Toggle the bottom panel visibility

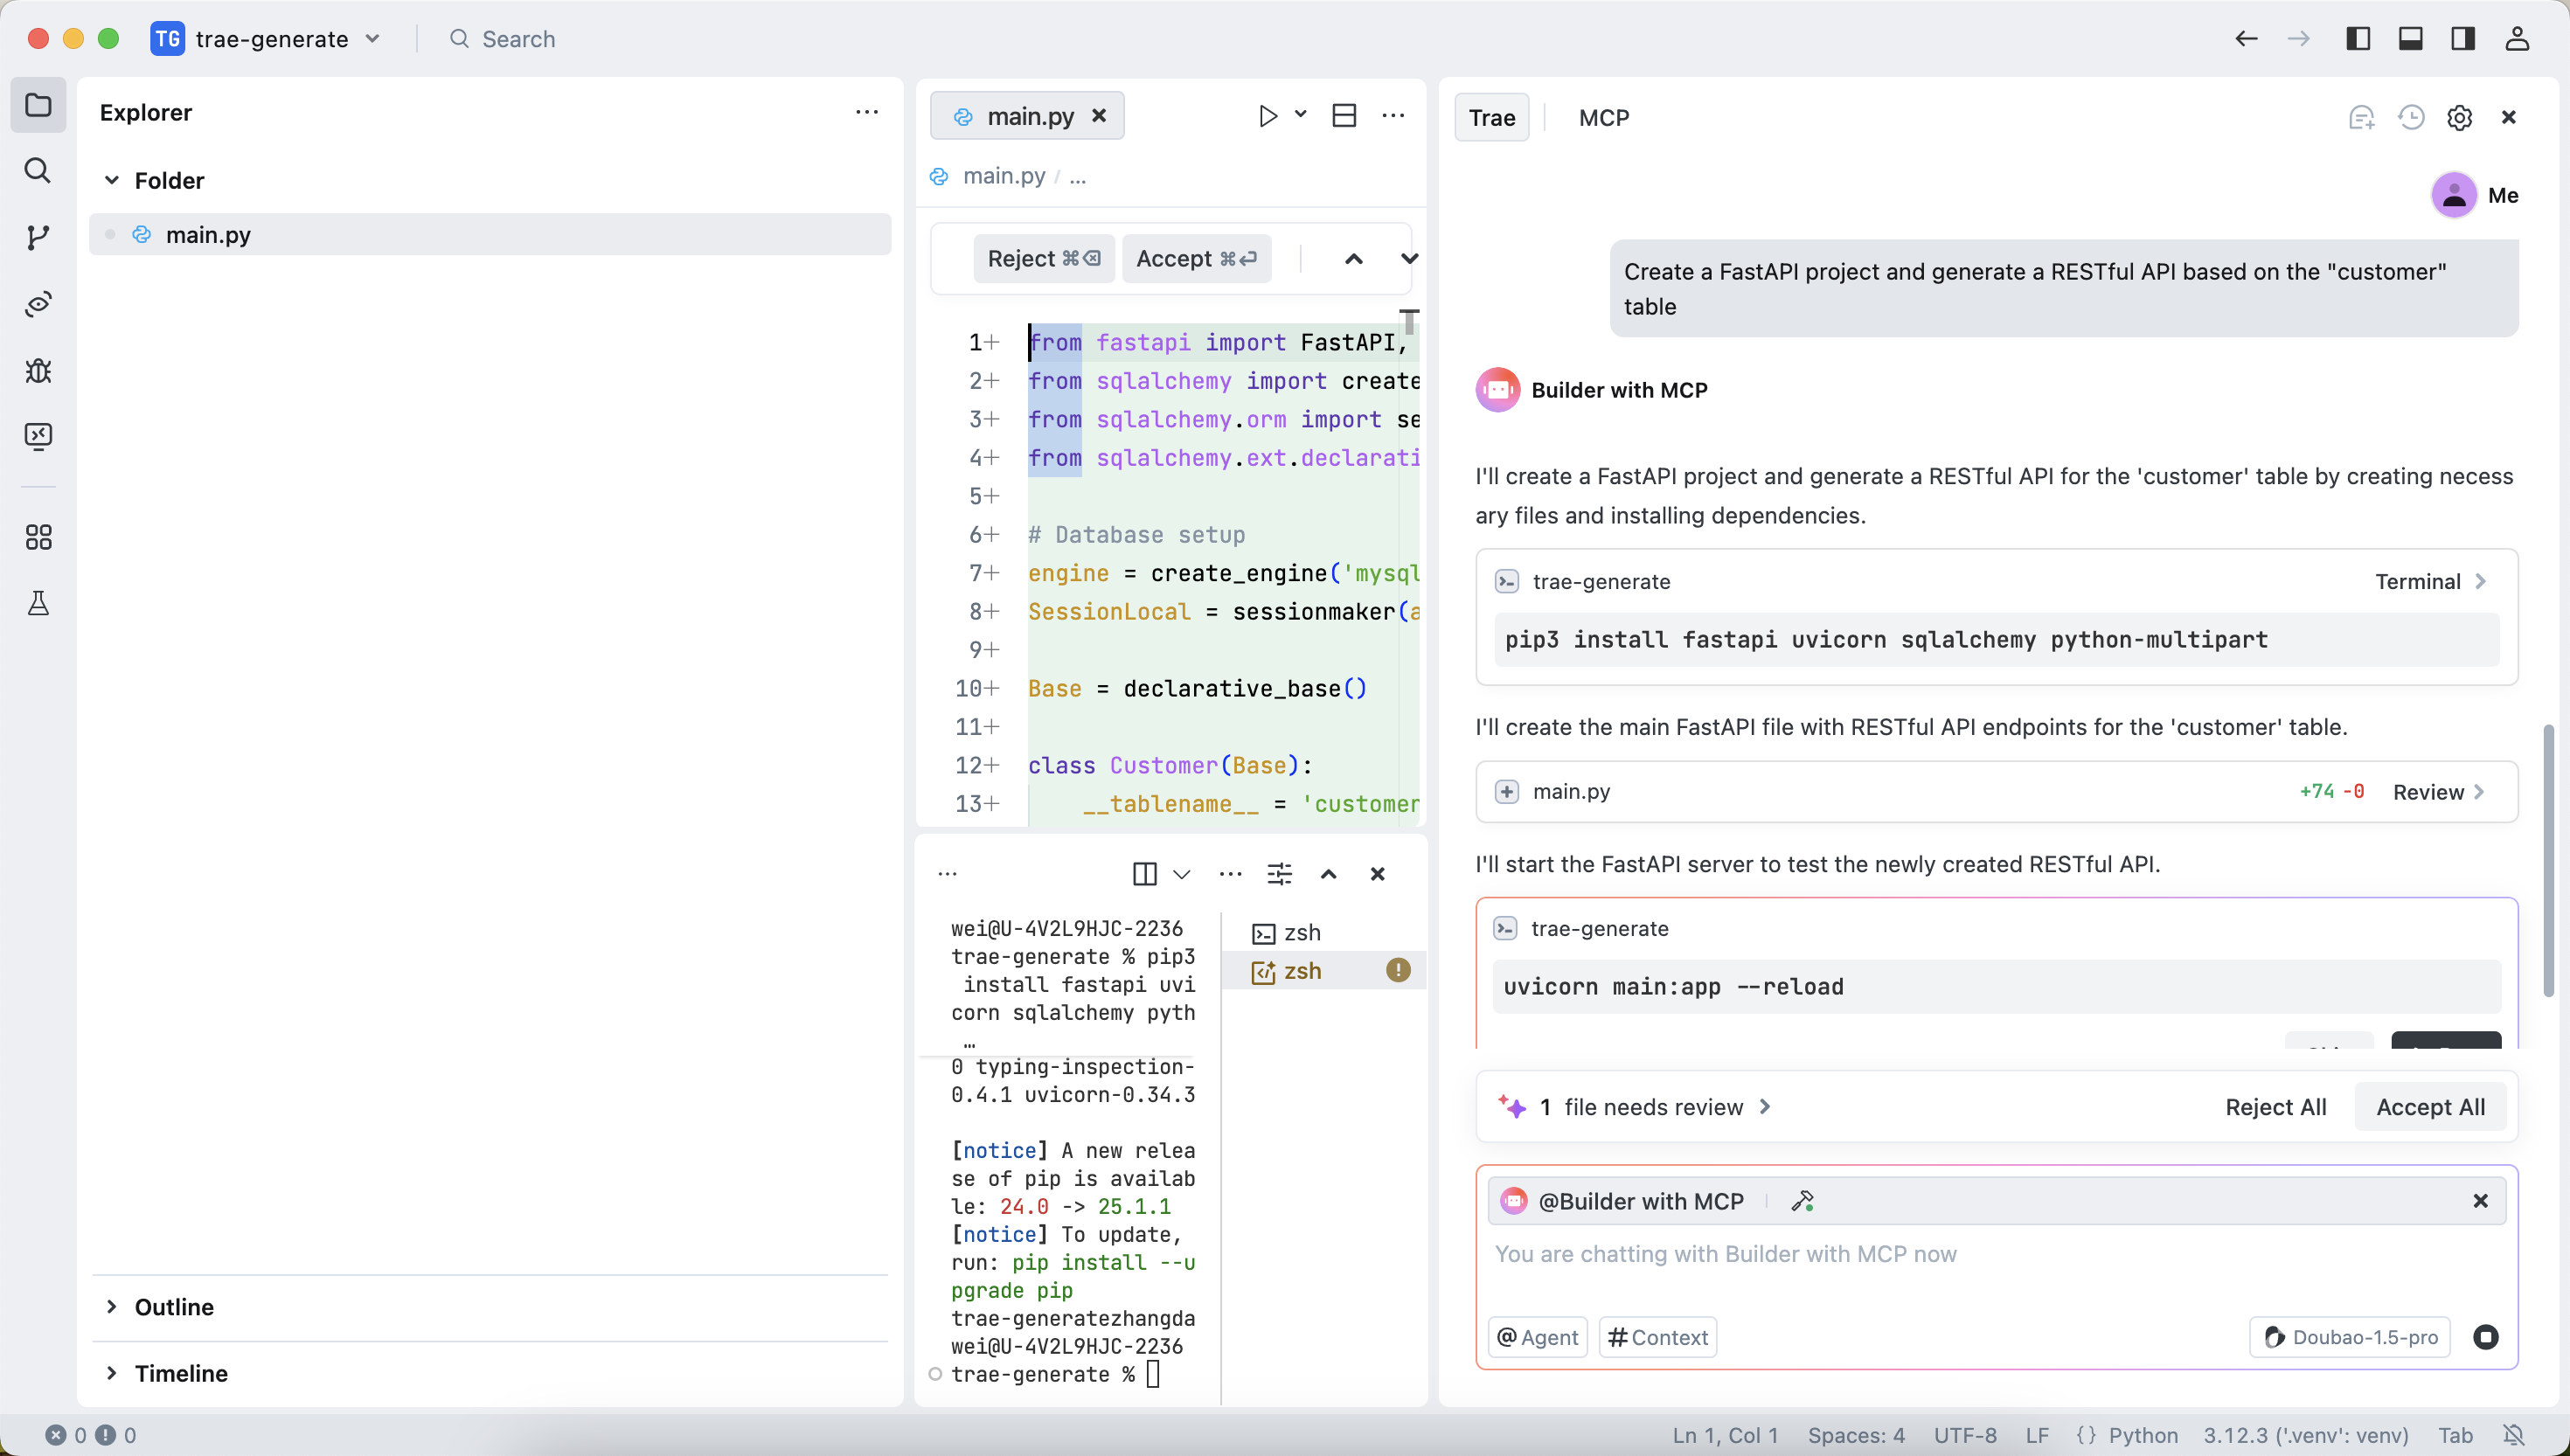click(2410, 39)
